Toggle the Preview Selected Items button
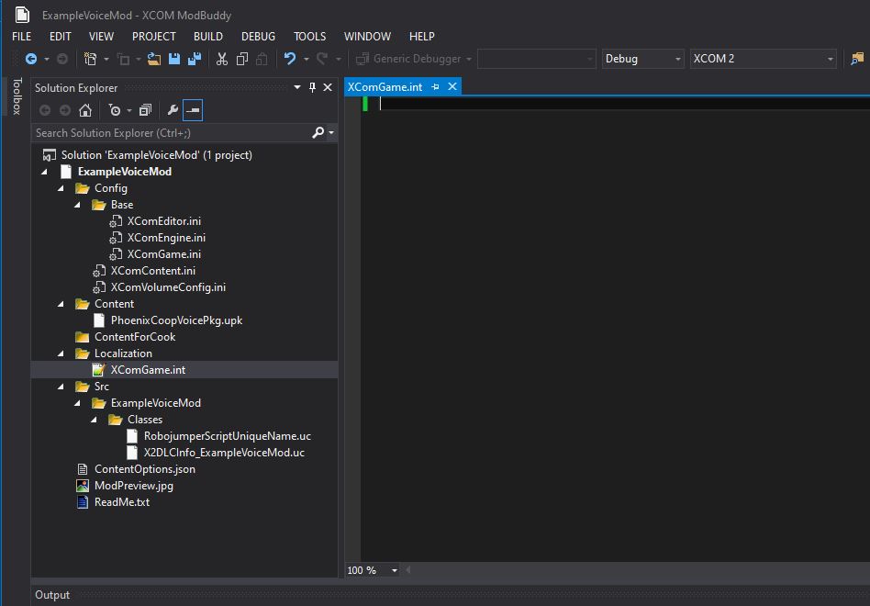This screenshot has width=870, height=606. (193, 110)
